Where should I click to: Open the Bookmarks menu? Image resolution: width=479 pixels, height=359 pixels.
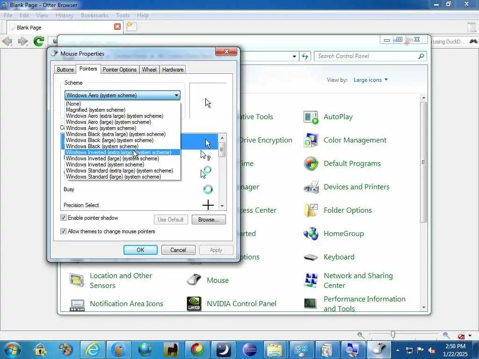pyautogui.click(x=94, y=15)
